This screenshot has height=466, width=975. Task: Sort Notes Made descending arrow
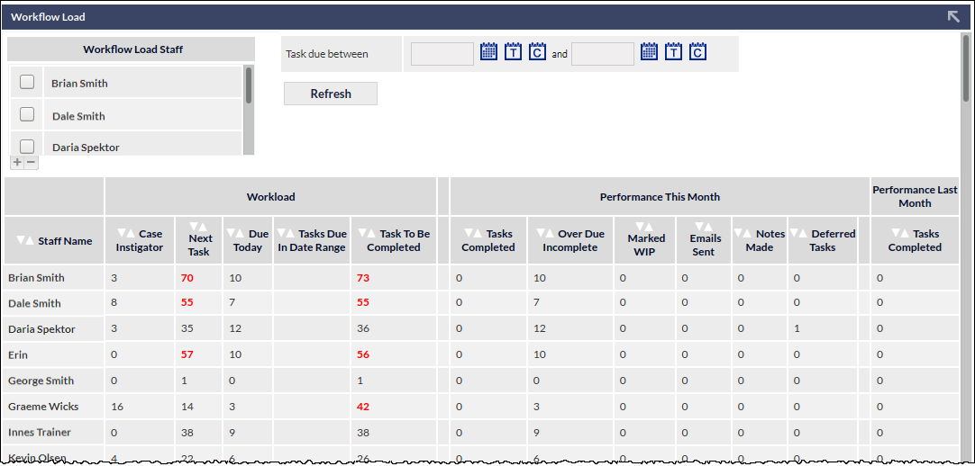click(739, 234)
